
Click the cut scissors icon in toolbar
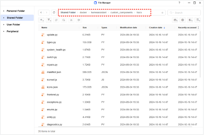click(71, 20)
